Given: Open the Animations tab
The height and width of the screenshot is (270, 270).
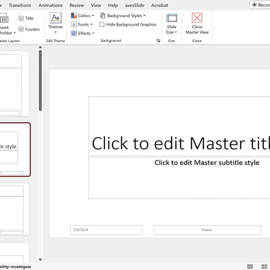Looking at the screenshot, I should (x=50, y=5).
